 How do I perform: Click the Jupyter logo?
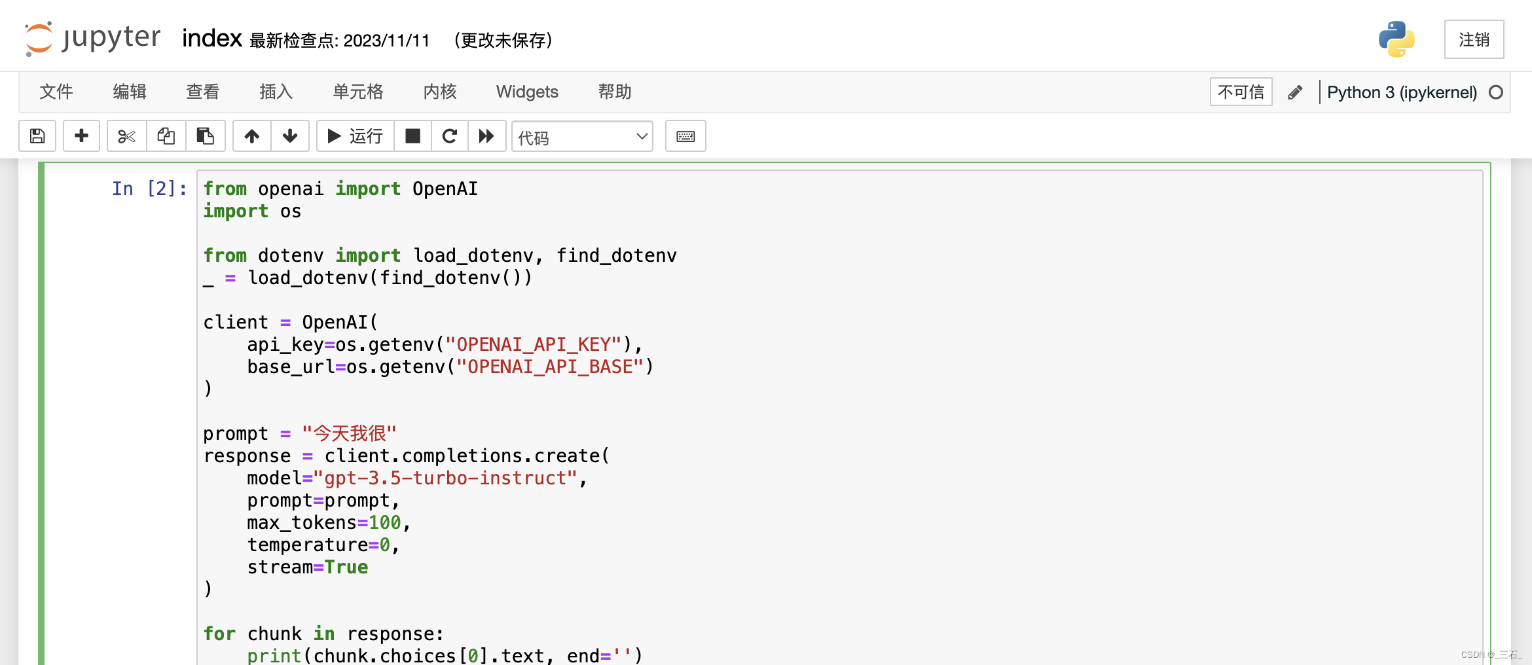pyautogui.click(x=92, y=39)
